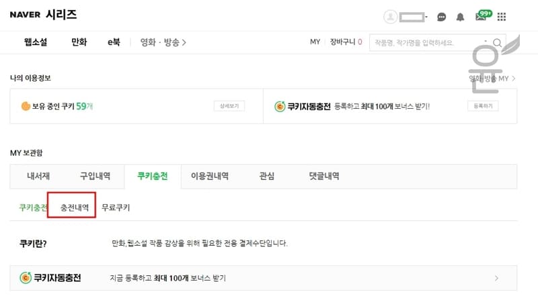Select the 충전내역 sub-tab
Screen dimensions: 538x296
click(x=75, y=207)
